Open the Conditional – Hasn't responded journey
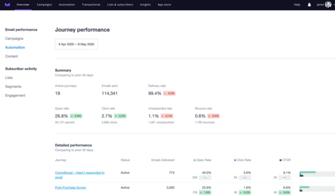Screen dimensions: 335x195 pos(80,175)
